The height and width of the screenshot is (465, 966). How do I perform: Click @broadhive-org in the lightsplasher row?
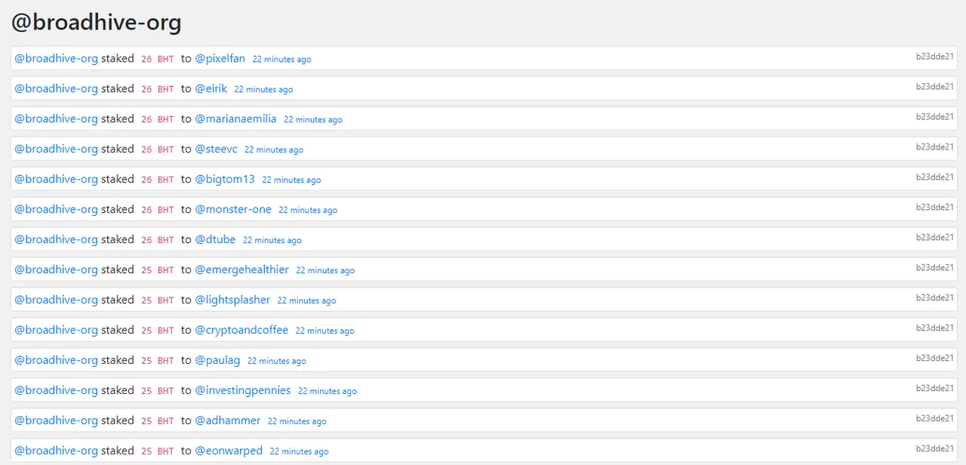click(x=57, y=300)
